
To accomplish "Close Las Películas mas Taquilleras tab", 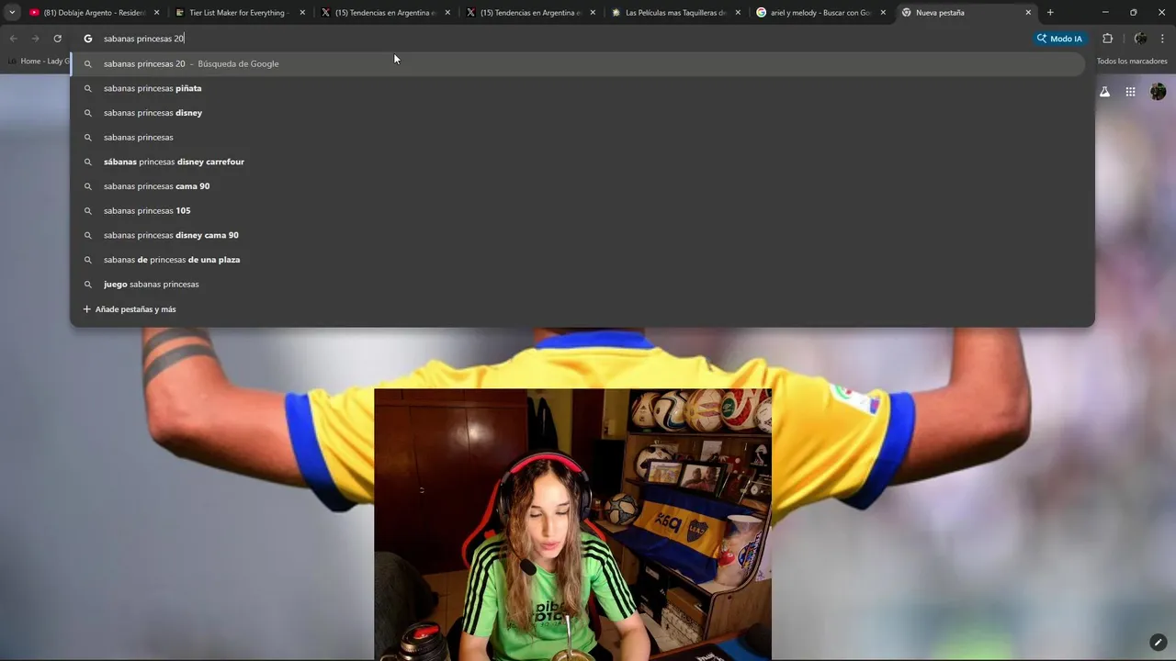I will tap(738, 13).
